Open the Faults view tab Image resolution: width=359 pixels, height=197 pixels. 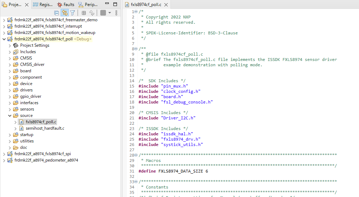tap(66, 5)
